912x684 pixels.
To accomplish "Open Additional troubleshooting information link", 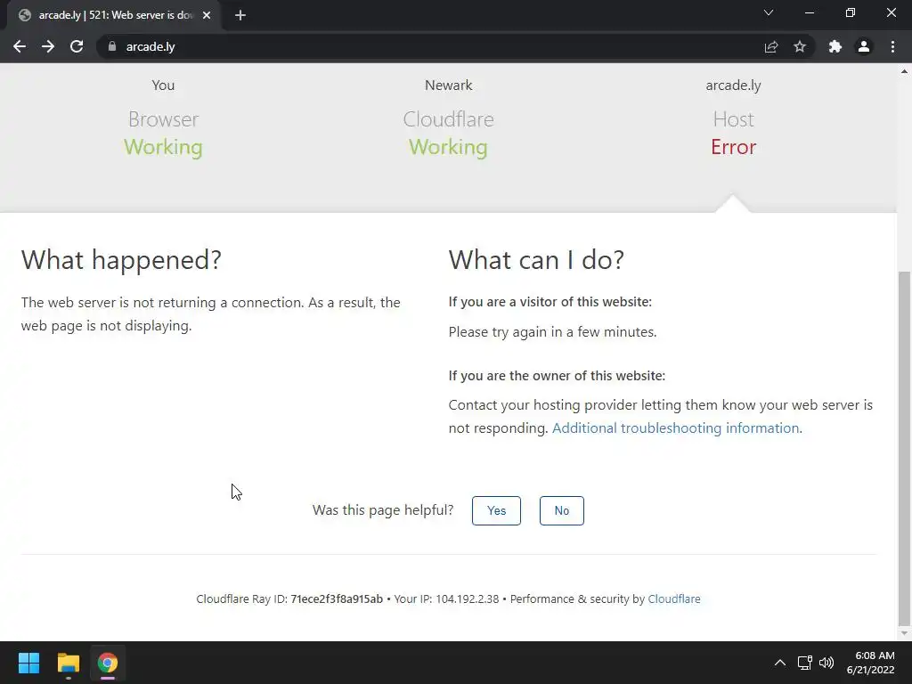I will 677,428.
